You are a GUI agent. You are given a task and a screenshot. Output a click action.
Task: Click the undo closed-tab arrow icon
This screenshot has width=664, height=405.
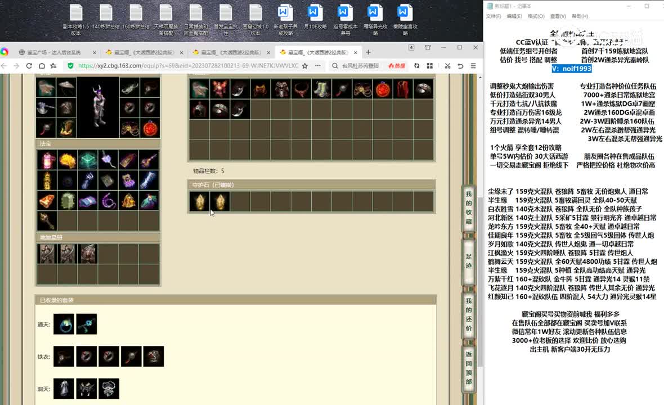(460, 66)
